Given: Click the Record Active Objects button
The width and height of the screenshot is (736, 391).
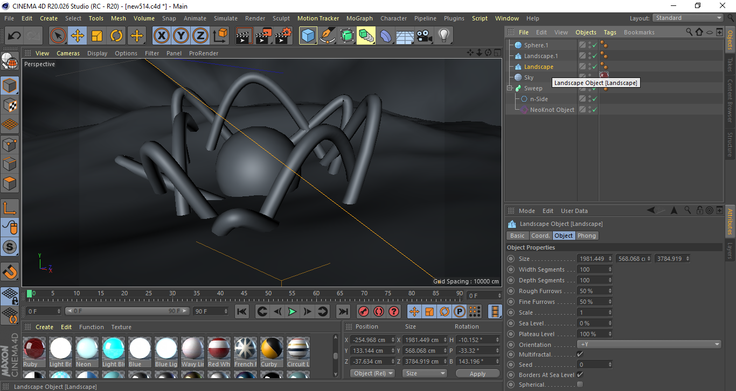Looking at the screenshot, I should pos(364,311).
